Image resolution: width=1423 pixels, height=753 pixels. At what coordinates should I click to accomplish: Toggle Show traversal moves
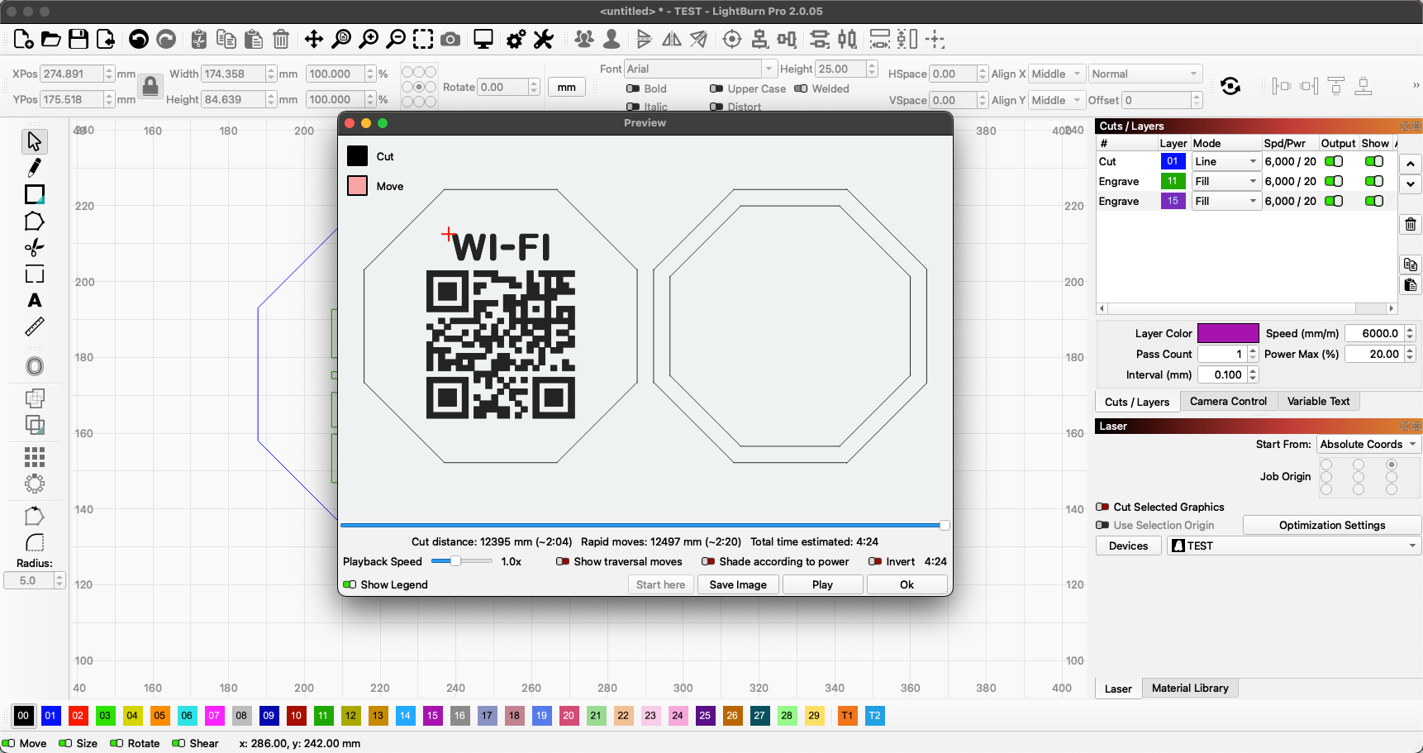click(x=563, y=562)
